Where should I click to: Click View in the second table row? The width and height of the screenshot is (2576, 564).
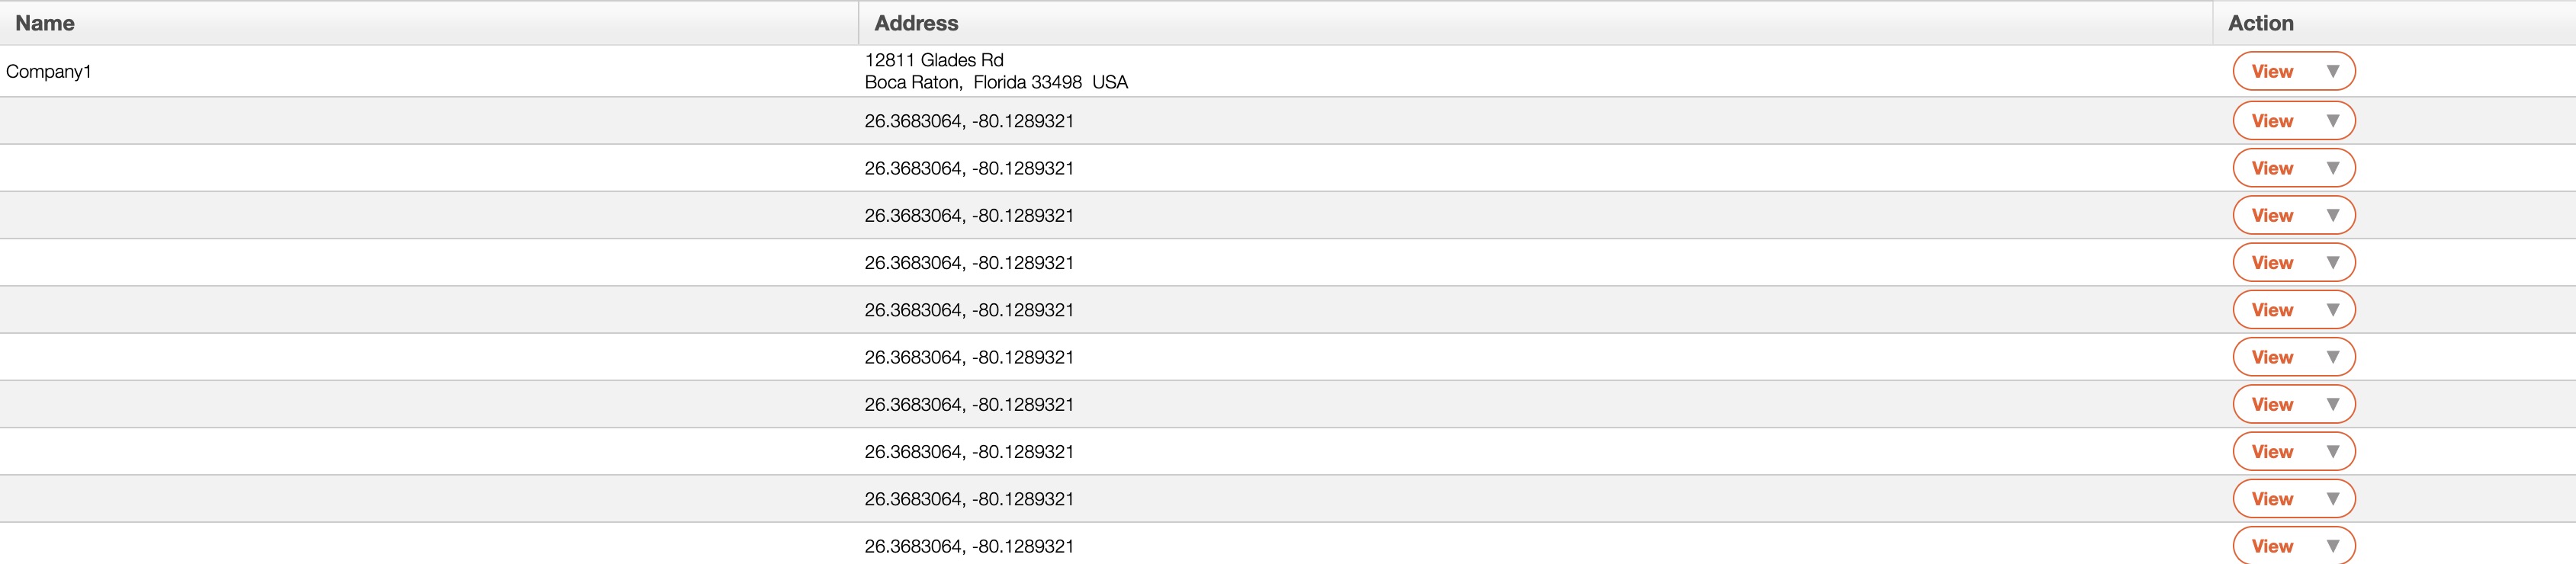coord(2272,121)
